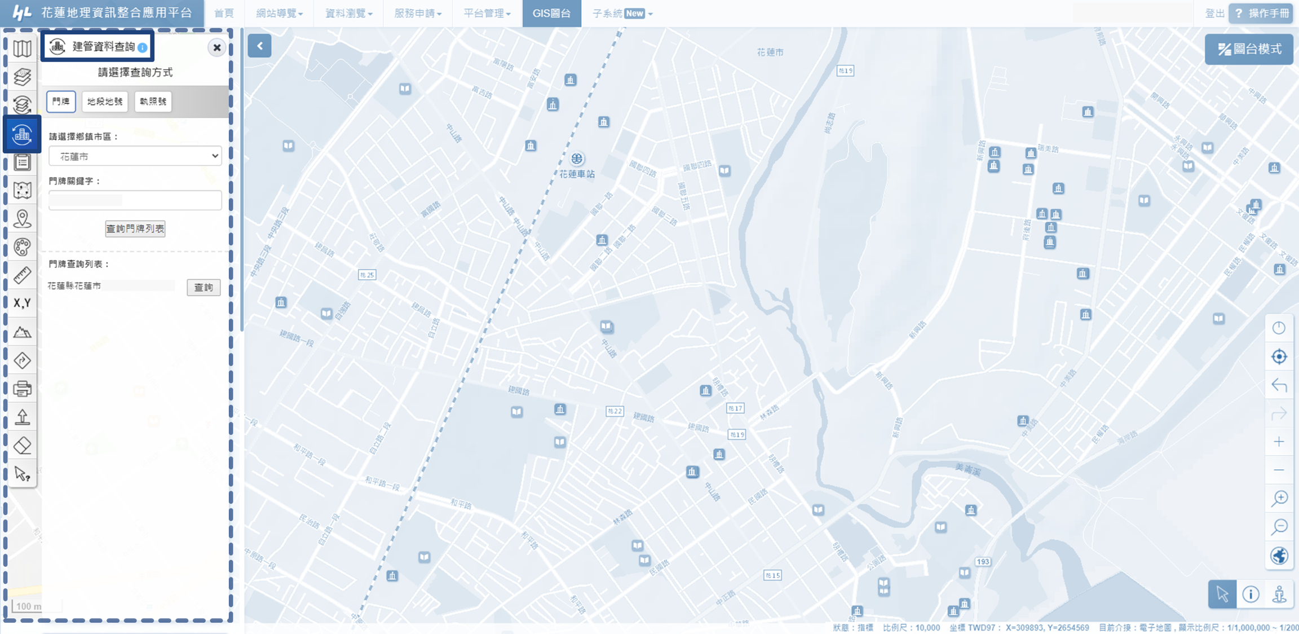Open the layers stack icon

click(x=22, y=76)
